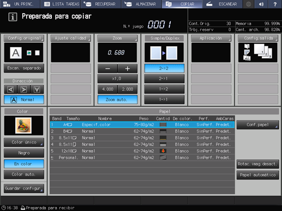Switch to the ESCANEAR tab
The image size is (282, 211).
tap(223, 4)
